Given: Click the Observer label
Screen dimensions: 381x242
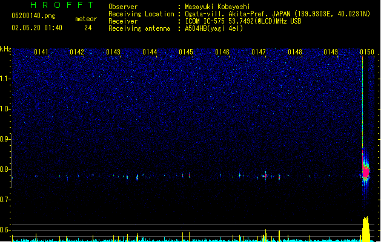Looking at the screenshot, I should click(123, 7).
